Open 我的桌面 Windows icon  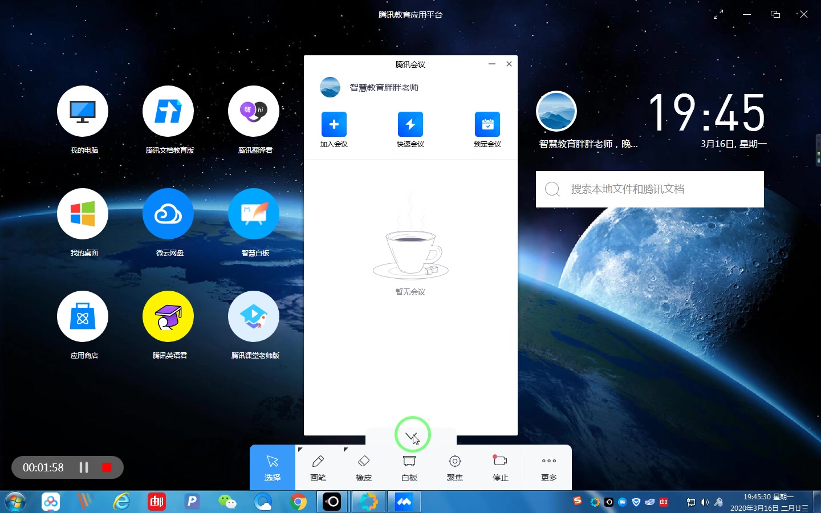coord(83,214)
